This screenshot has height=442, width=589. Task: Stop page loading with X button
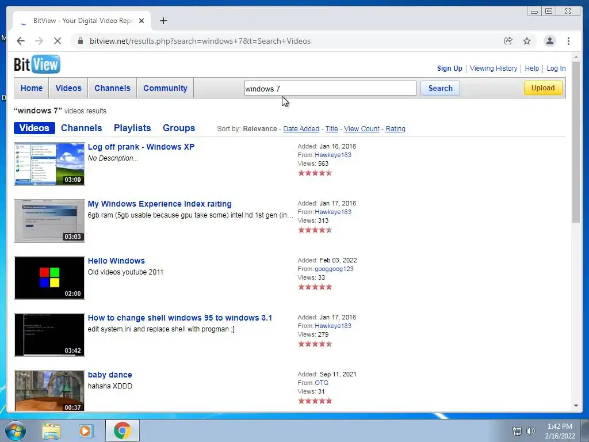pos(58,41)
